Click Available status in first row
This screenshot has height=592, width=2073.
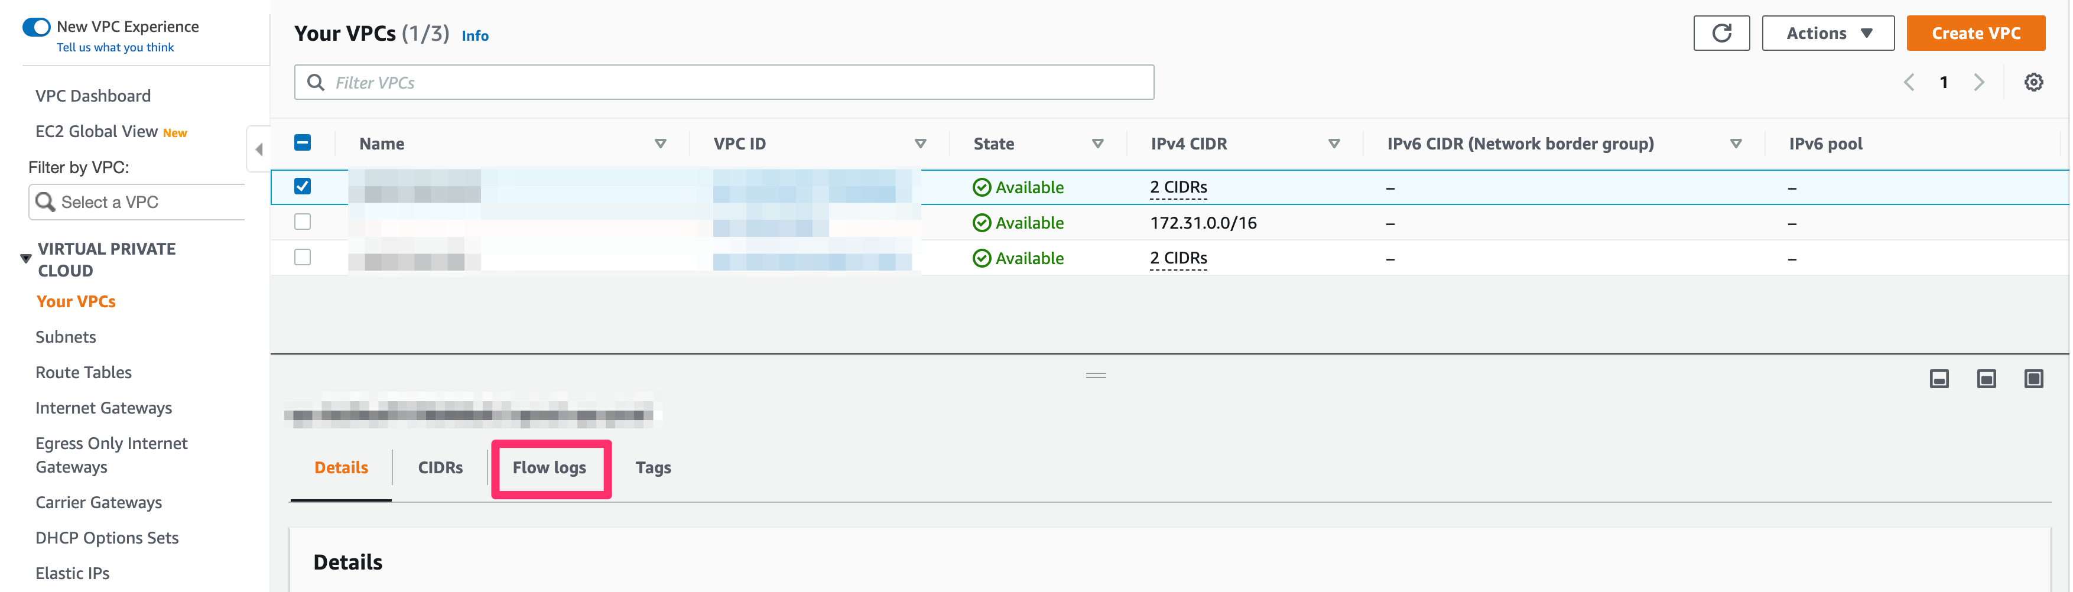pos(1018,187)
